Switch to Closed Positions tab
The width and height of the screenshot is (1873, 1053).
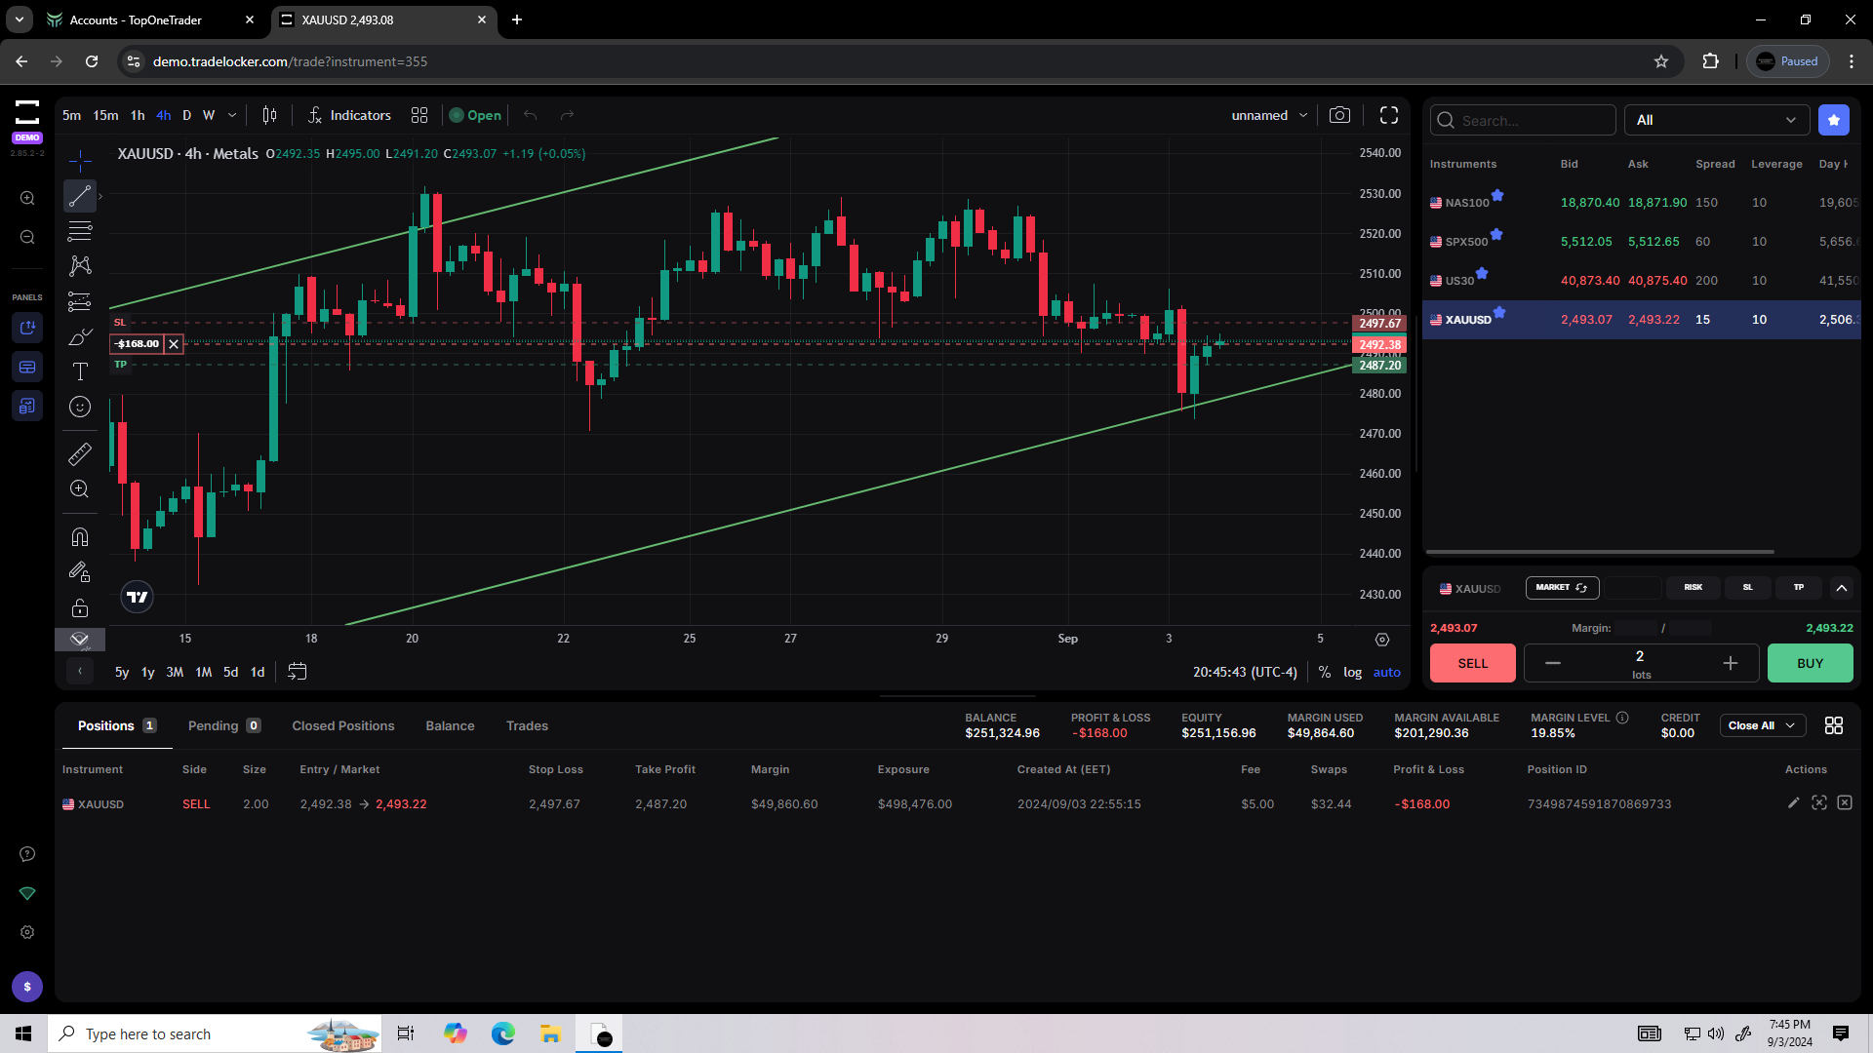pyautogui.click(x=343, y=725)
